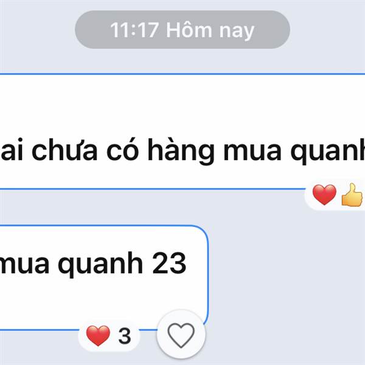Click the "11:17" time text

pyautogui.click(x=134, y=30)
